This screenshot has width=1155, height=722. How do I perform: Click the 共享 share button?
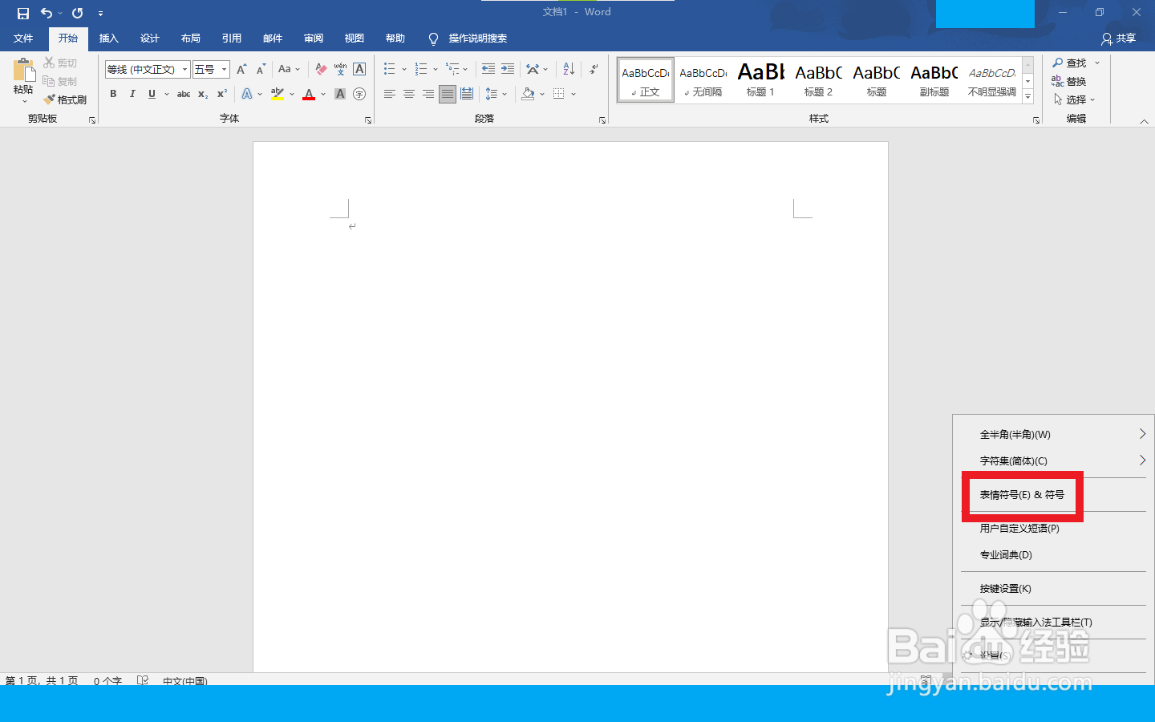click(1119, 39)
